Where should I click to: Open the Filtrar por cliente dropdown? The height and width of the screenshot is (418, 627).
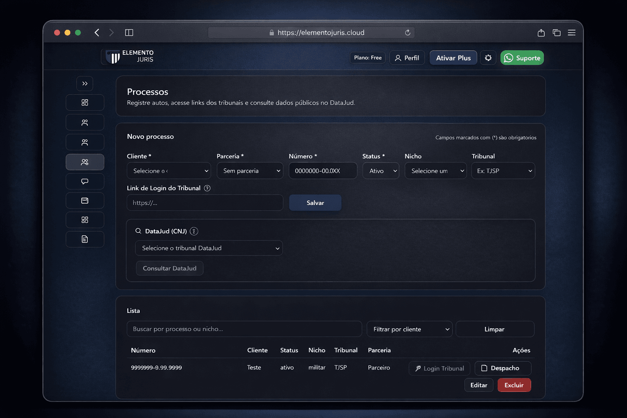[x=409, y=329]
